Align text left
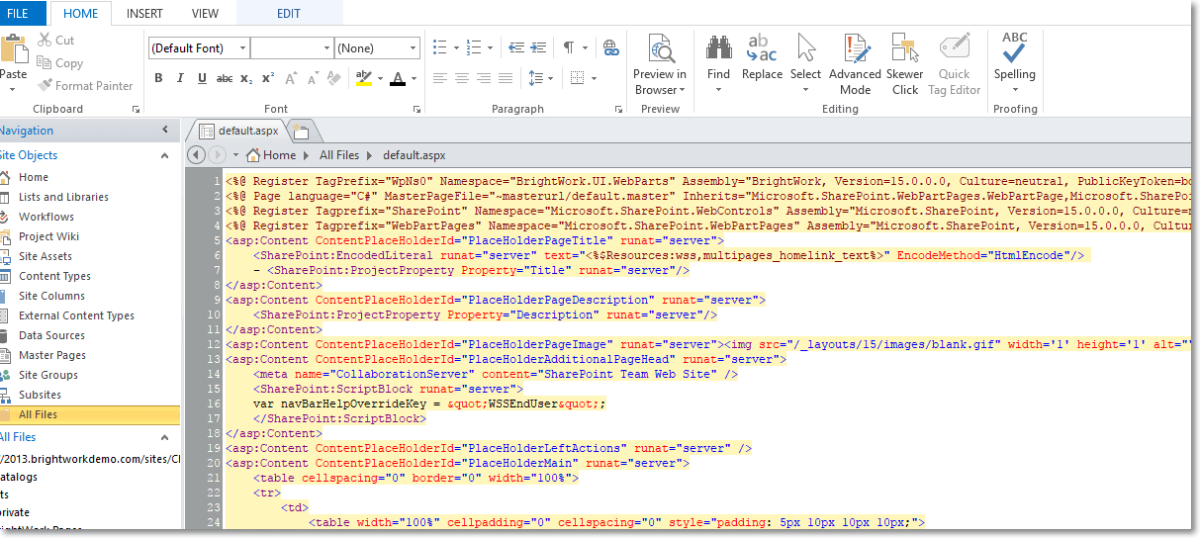 point(440,78)
